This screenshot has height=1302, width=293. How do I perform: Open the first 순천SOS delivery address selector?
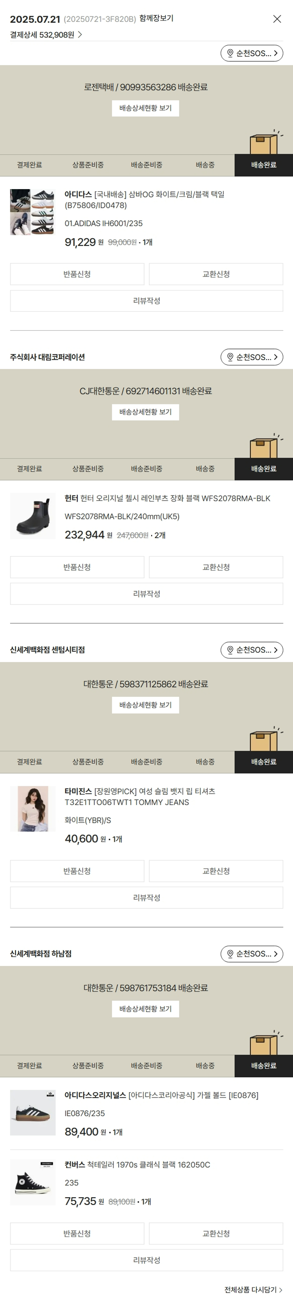pos(252,53)
